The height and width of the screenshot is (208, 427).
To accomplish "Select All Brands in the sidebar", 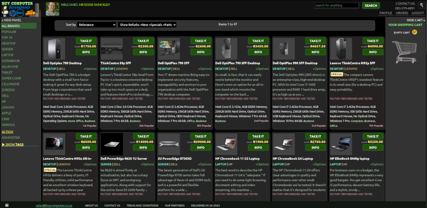I will click(18, 26).
